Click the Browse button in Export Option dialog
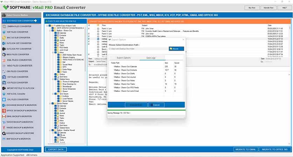Screen dimensions: 293x157 pyautogui.click(x=176, y=49)
